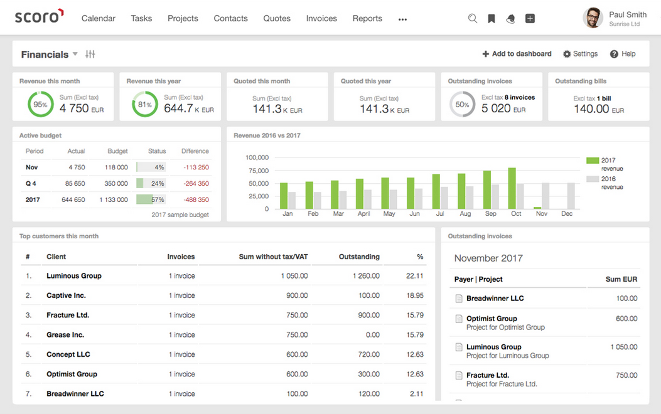
Task: Click the 'November 2017' heading
Action: 488,258
